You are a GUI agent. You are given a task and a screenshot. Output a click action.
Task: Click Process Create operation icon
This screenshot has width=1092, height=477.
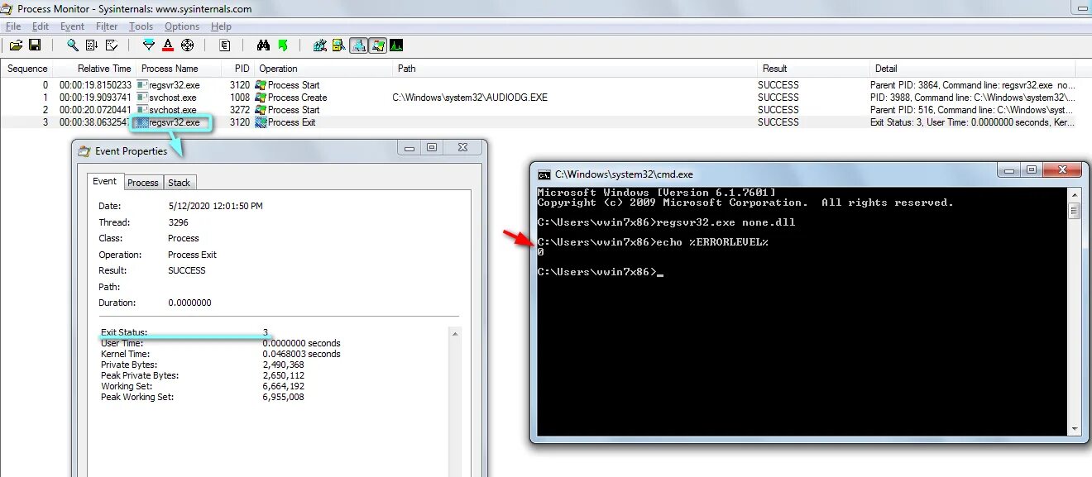click(x=261, y=98)
